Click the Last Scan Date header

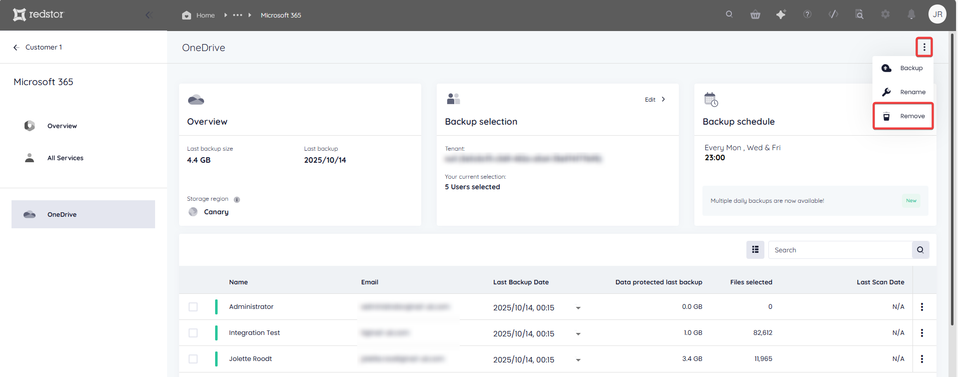click(880, 282)
